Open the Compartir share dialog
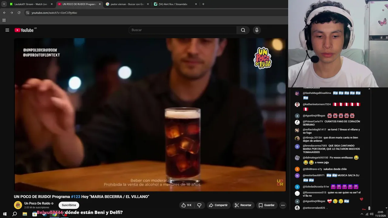Screen dimensions: 388x218 click(x=218, y=205)
